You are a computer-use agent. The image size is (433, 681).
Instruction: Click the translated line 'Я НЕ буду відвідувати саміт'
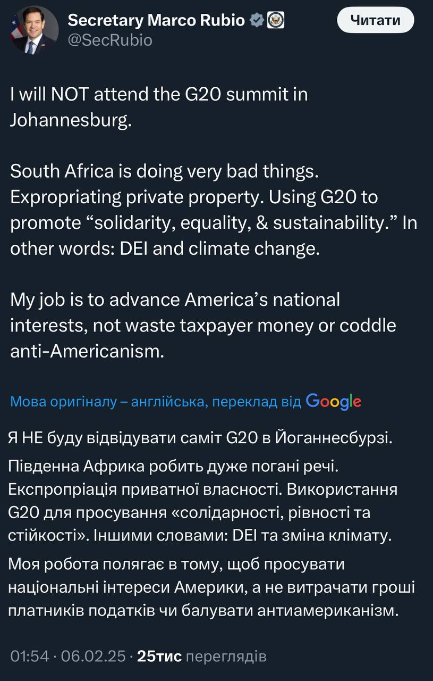pyautogui.click(x=200, y=438)
